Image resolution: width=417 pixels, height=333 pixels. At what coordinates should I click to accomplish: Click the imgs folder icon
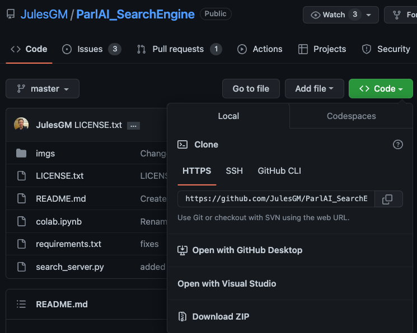(21, 153)
